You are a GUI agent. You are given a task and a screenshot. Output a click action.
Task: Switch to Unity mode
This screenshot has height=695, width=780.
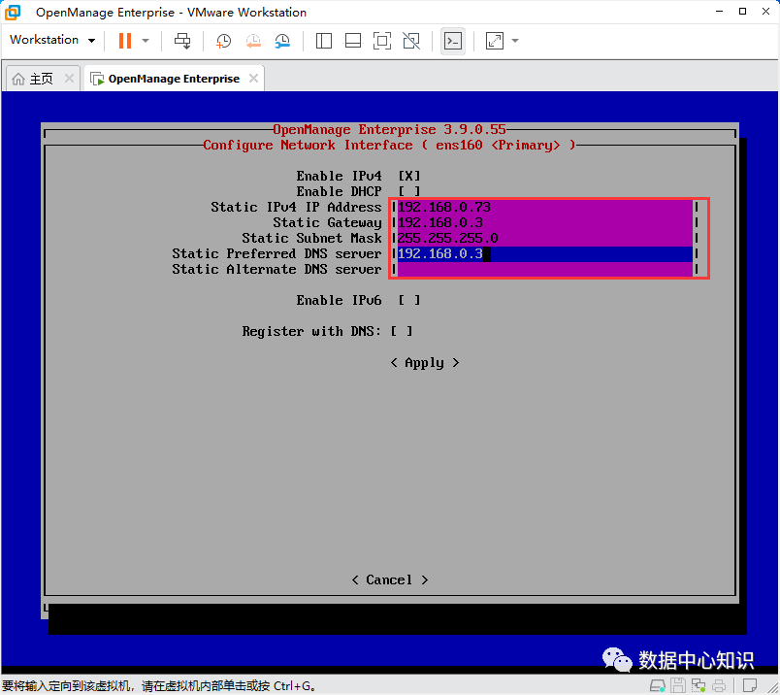(x=411, y=41)
